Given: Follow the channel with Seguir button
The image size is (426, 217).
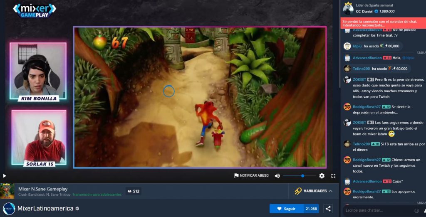Looking at the screenshot, I should coord(286,209).
